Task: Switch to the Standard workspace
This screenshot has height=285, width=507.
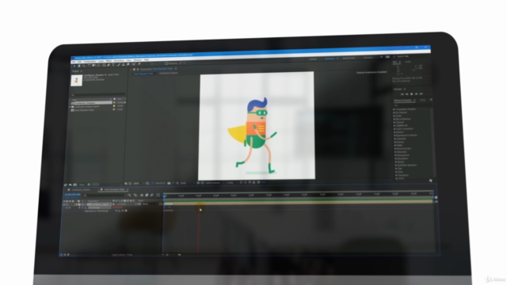Action: tap(330, 59)
